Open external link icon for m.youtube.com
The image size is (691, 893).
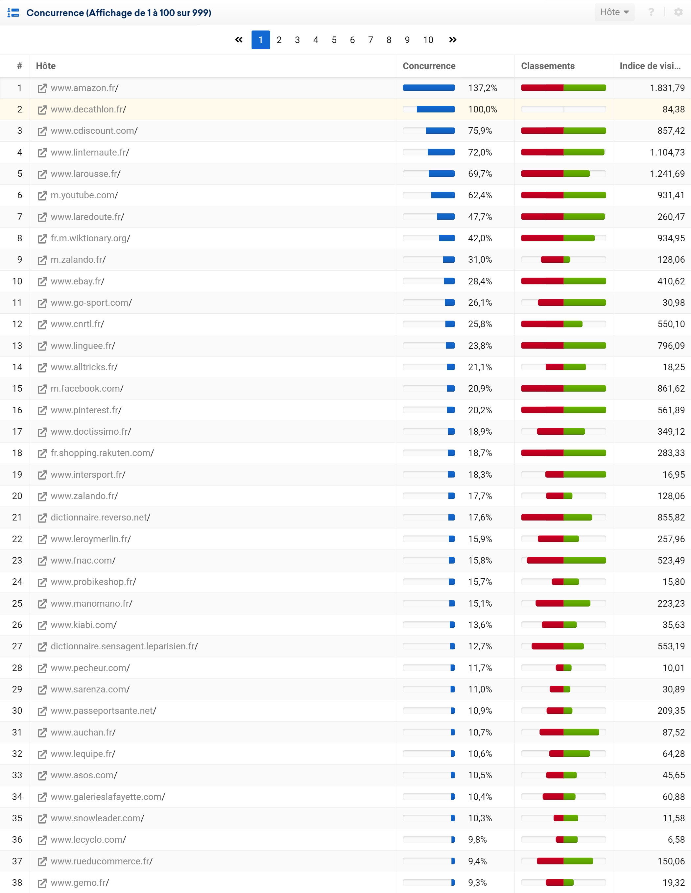pos(42,195)
